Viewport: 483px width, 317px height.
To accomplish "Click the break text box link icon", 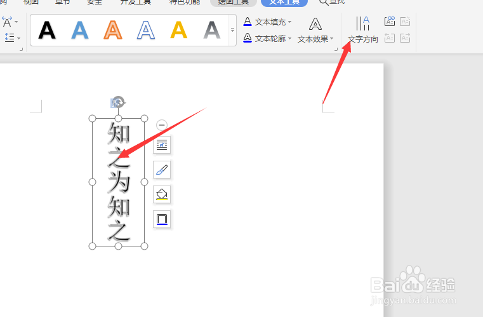I will pos(405,22).
